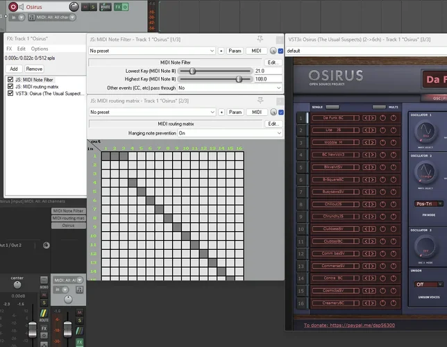This screenshot has width=447, height=347.
Task: Expand the Hanging note prevention dropdown
Action: pos(230,133)
